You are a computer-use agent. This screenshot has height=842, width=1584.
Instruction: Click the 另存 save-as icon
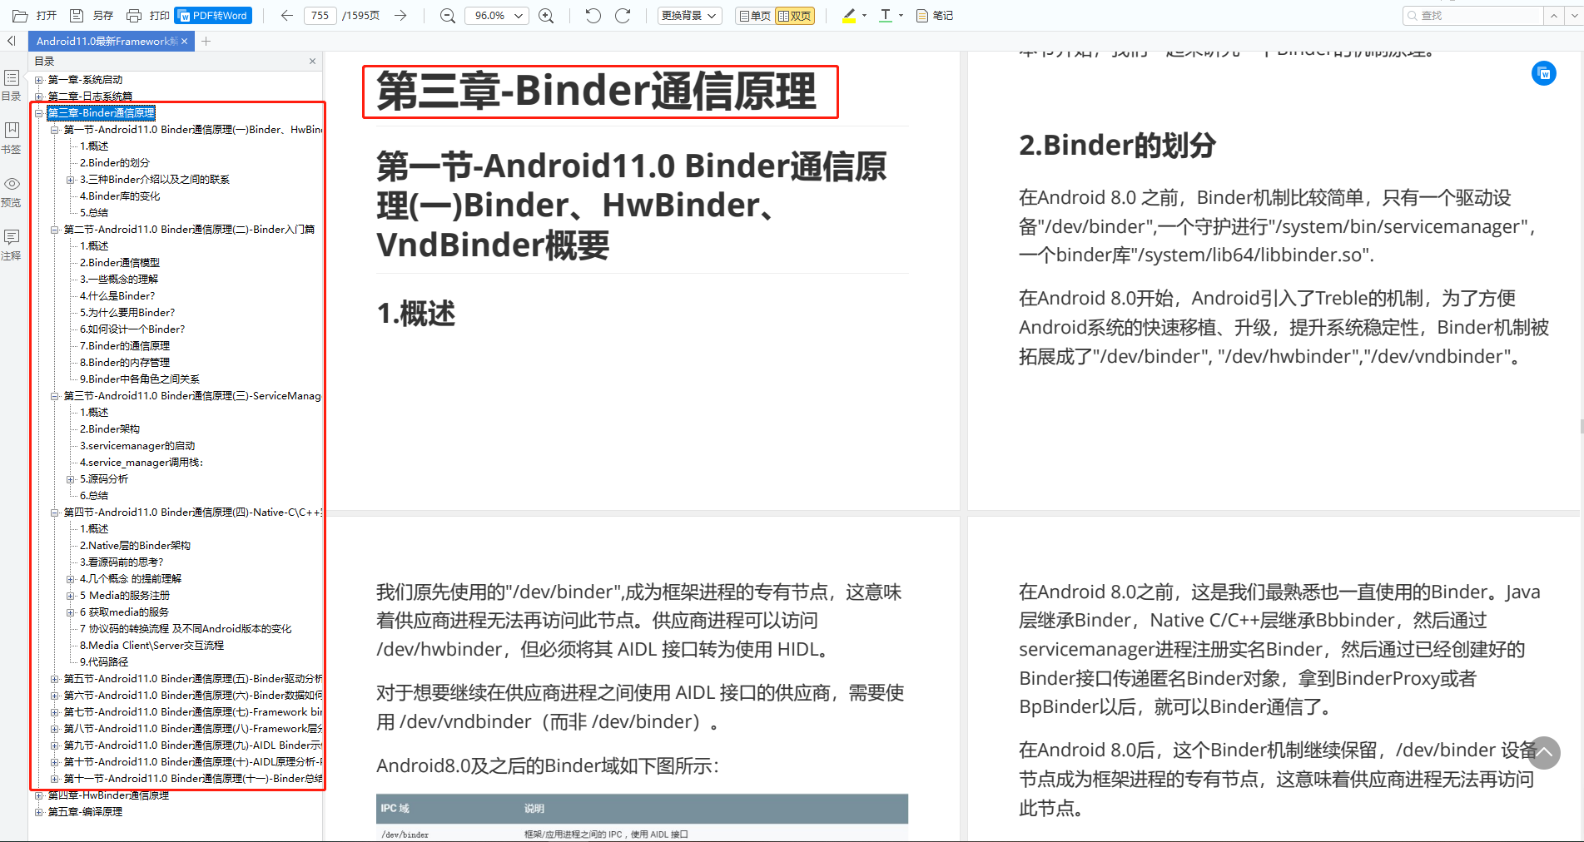coord(77,15)
